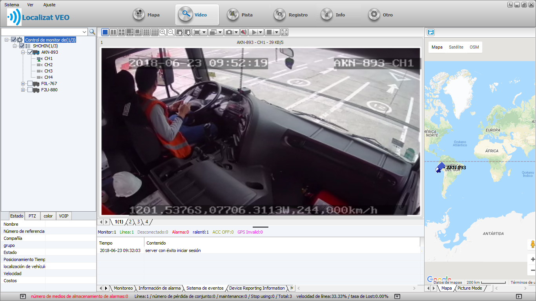Click the CH2 camera channel
The width and height of the screenshot is (536, 301).
pyautogui.click(x=48, y=65)
